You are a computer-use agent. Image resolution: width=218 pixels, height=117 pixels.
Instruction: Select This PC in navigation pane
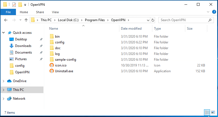point(18,90)
